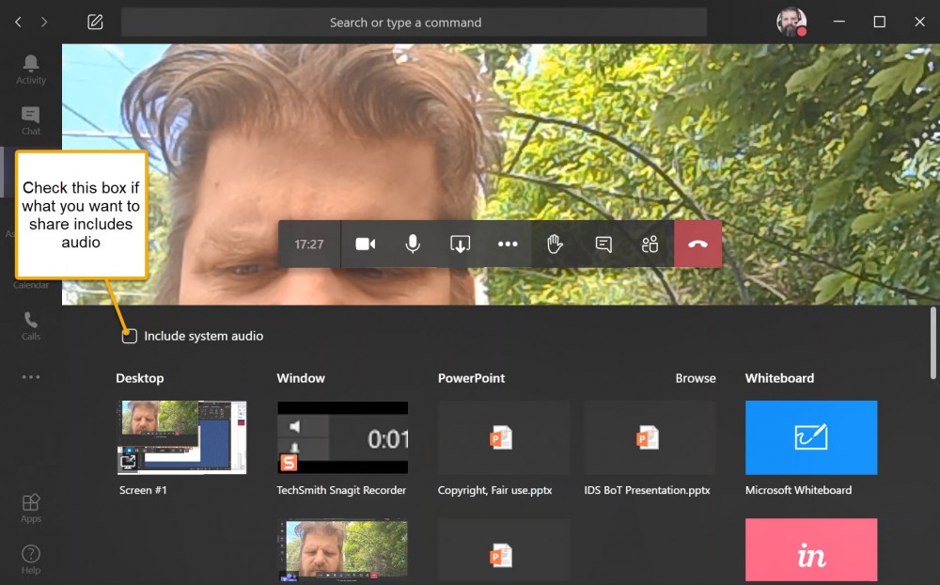Viewport: 940px width, 585px height.
Task: Raise your hand in the meeting
Action: 555,244
